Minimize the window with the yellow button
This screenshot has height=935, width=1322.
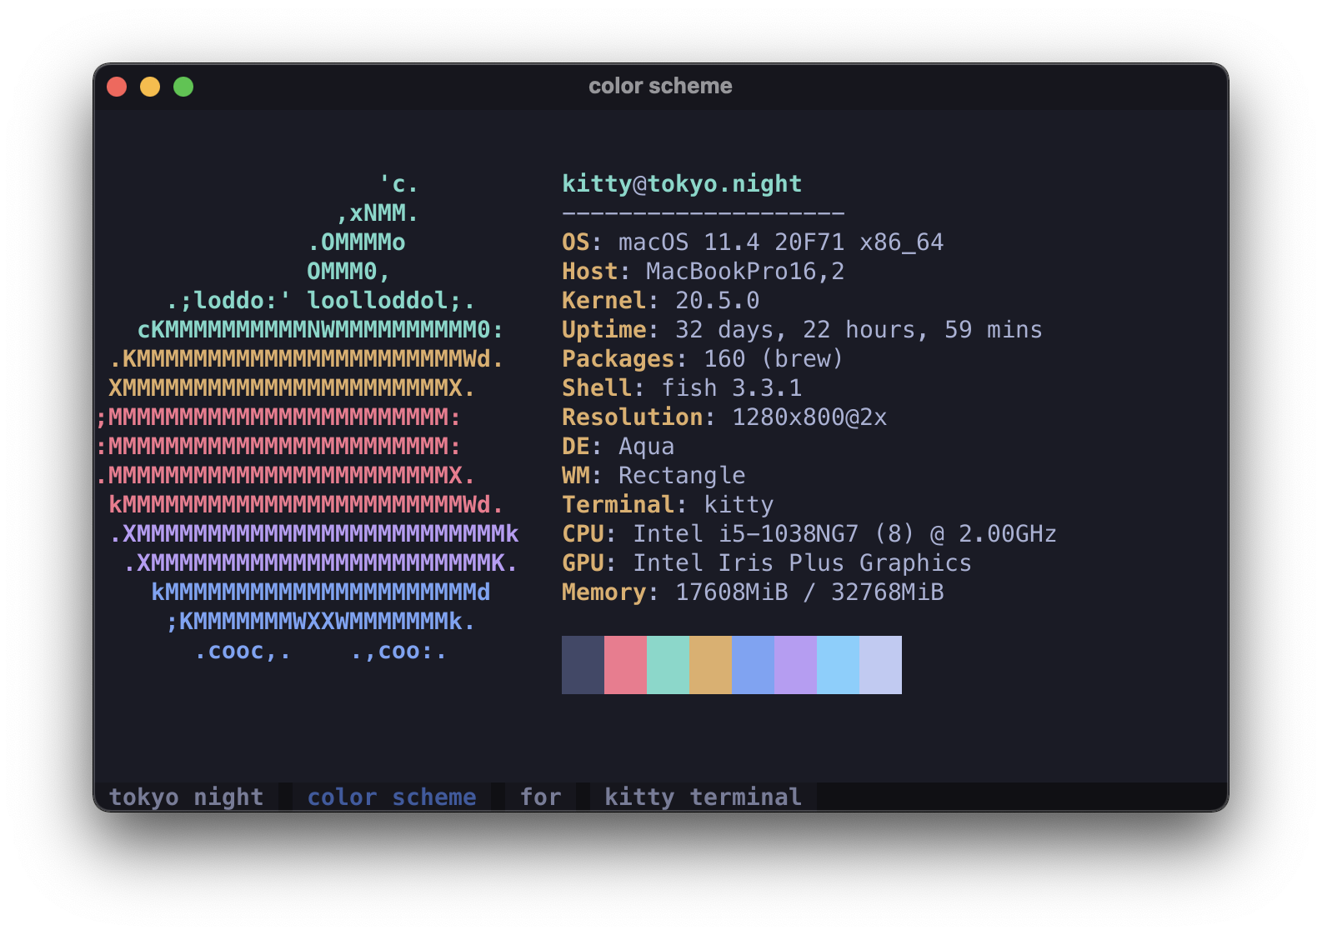150,87
